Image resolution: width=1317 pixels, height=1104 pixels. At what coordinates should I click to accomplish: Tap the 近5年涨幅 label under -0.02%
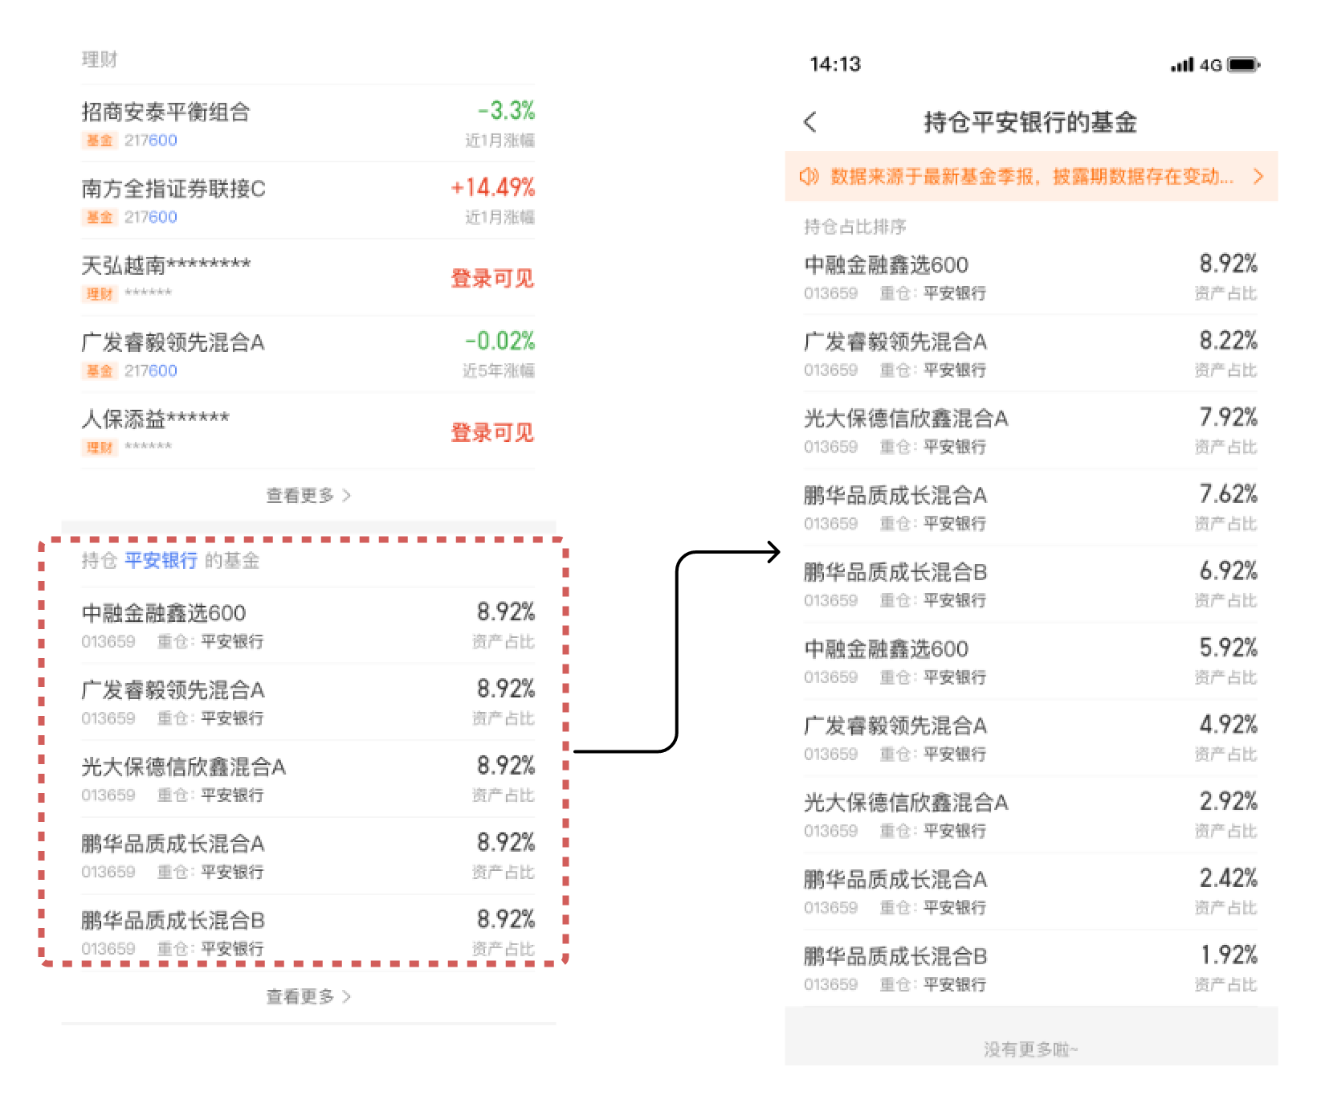point(499,370)
